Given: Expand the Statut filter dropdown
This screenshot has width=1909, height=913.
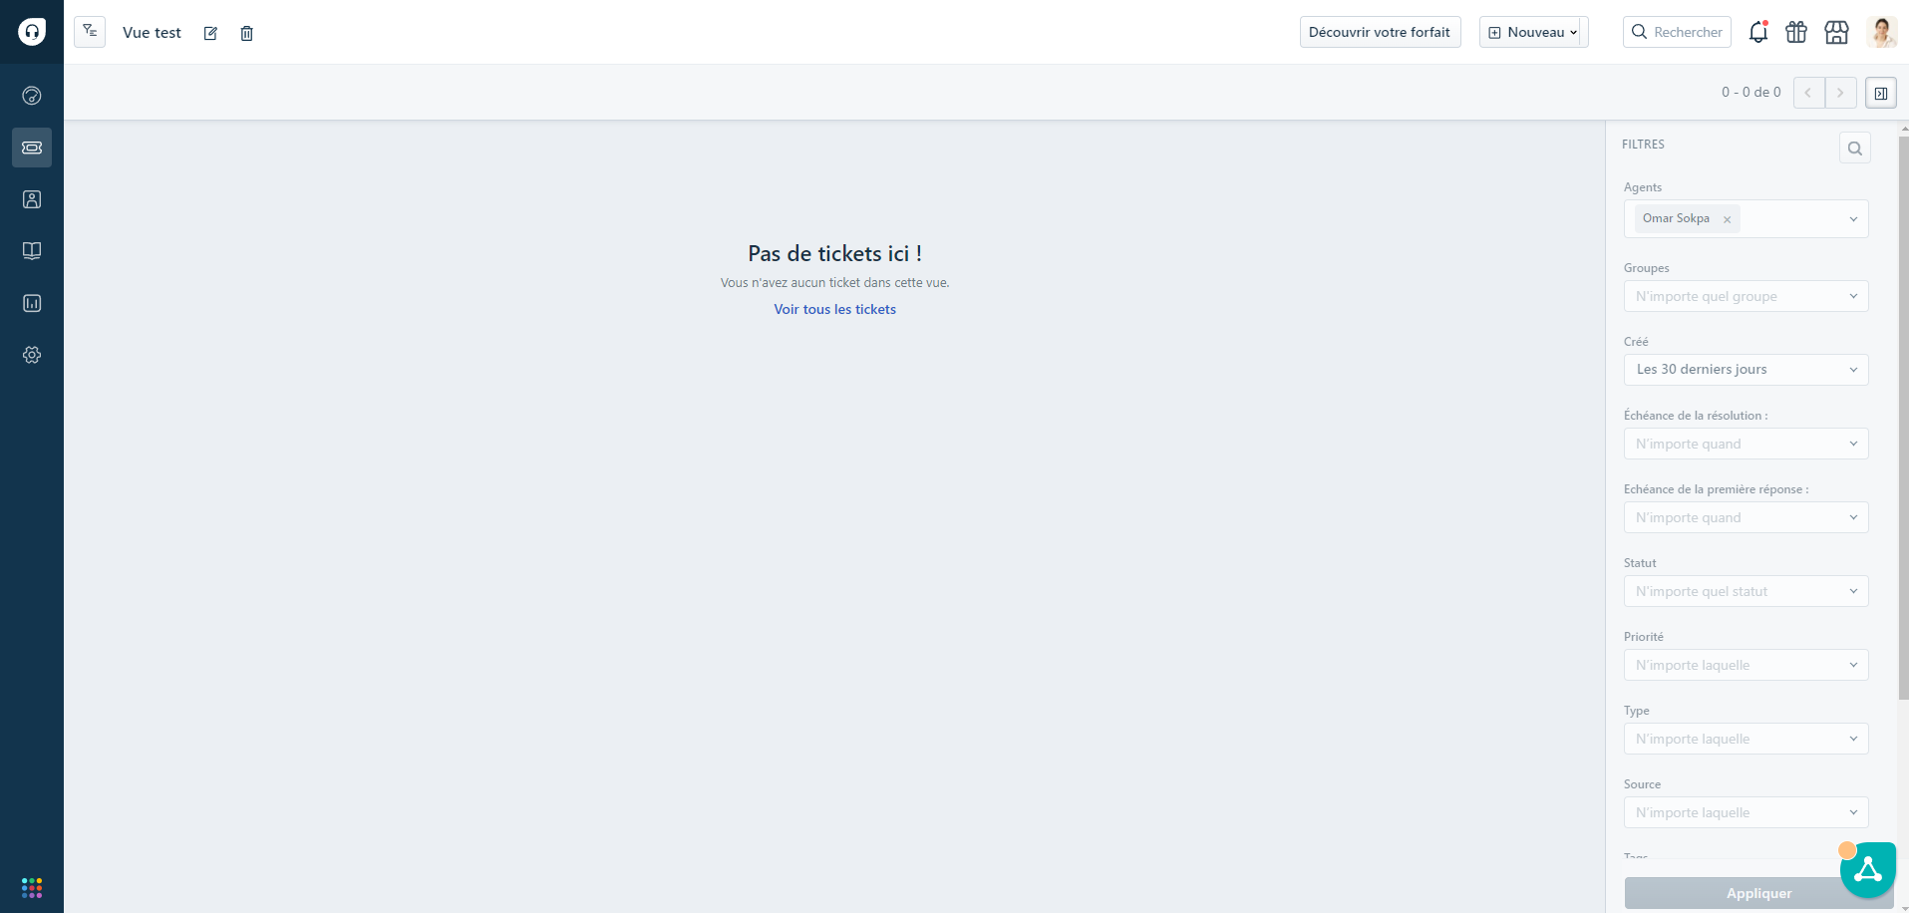Looking at the screenshot, I should click(x=1746, y=591).
